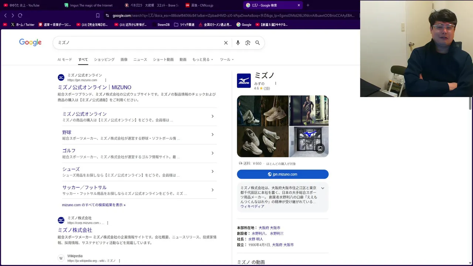Open a new browser tab
The width and height of the screenshot is (473, 266).
[x=308, y=5]
